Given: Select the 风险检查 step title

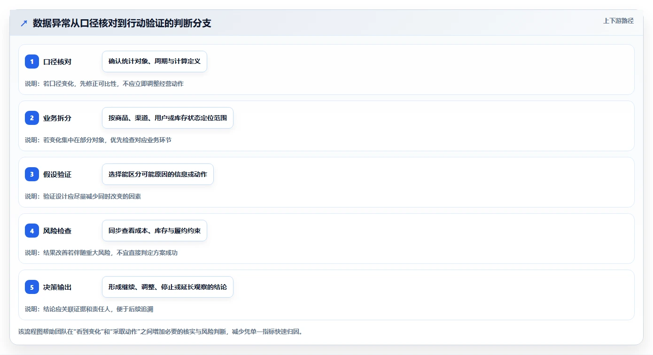Looking at the screenshot, I should click(57, 231).
